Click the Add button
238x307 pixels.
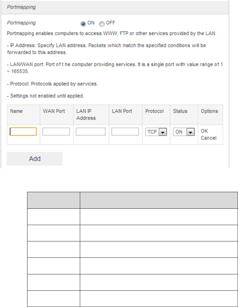(x=35, y=159)
